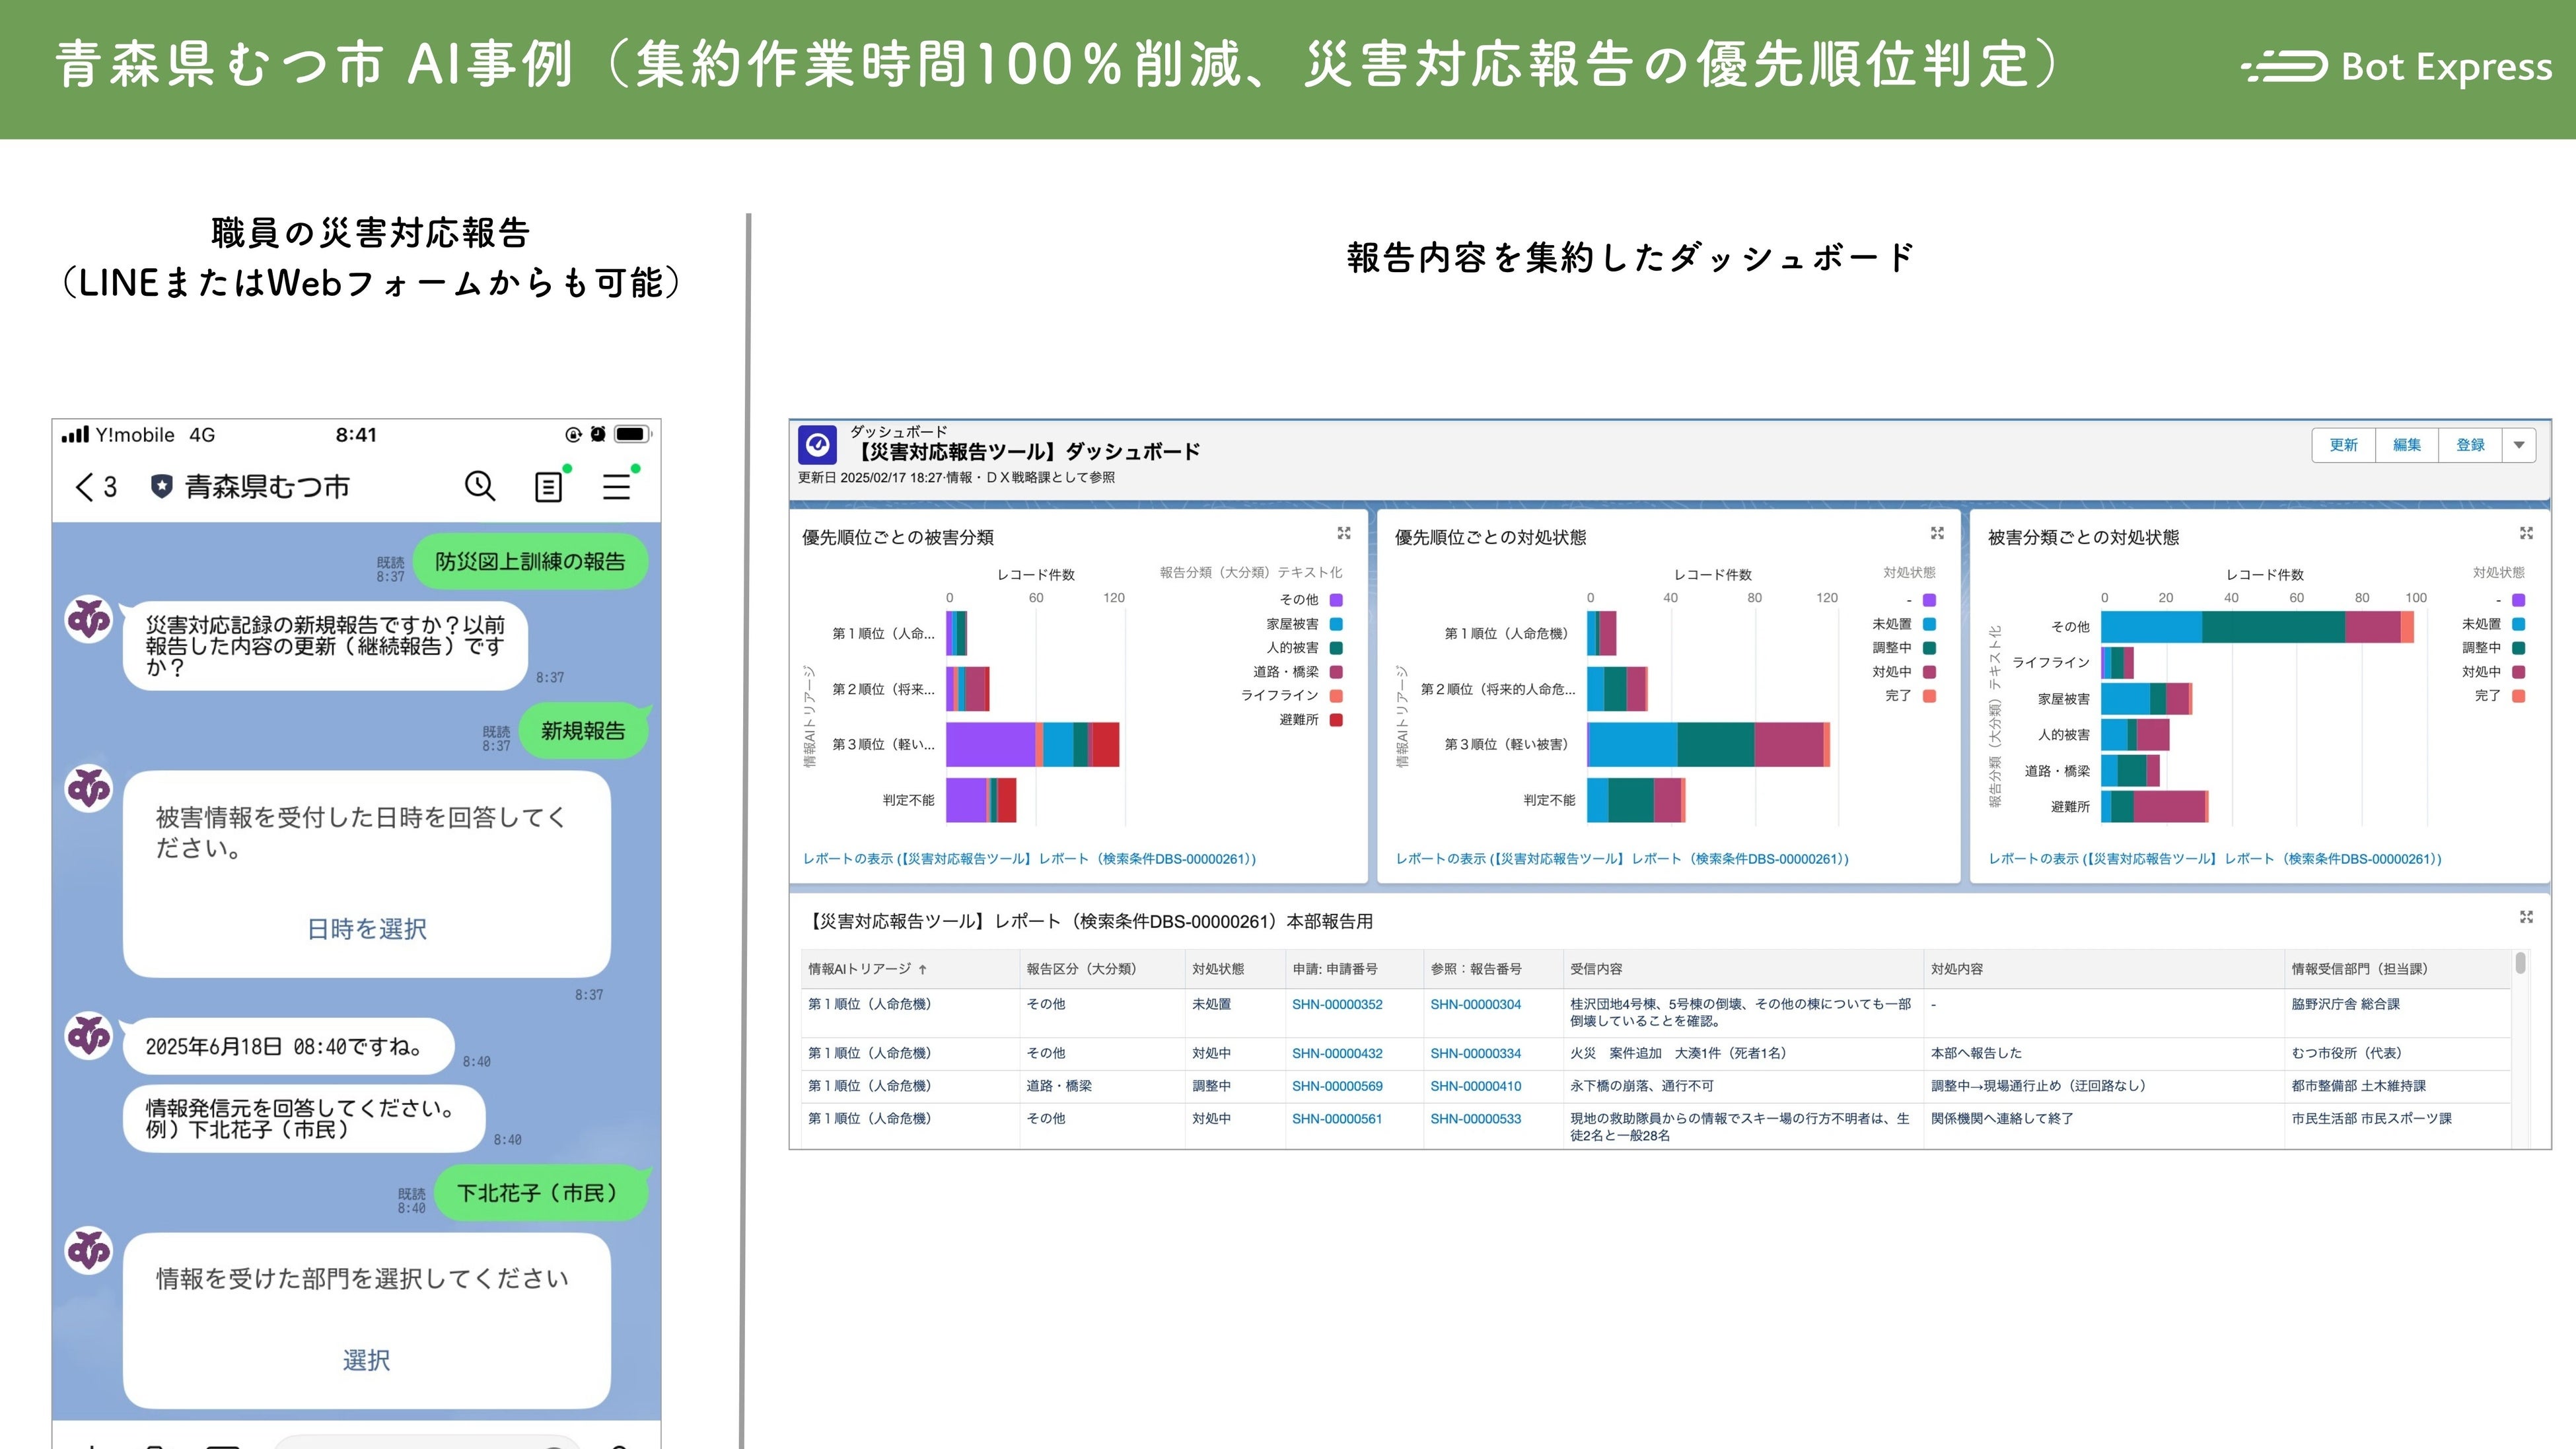The width and height of the screenshot is (2576, 1449).
Task: Click the 更新 button
Action: pyautogui.click(x=2343, y=445)
